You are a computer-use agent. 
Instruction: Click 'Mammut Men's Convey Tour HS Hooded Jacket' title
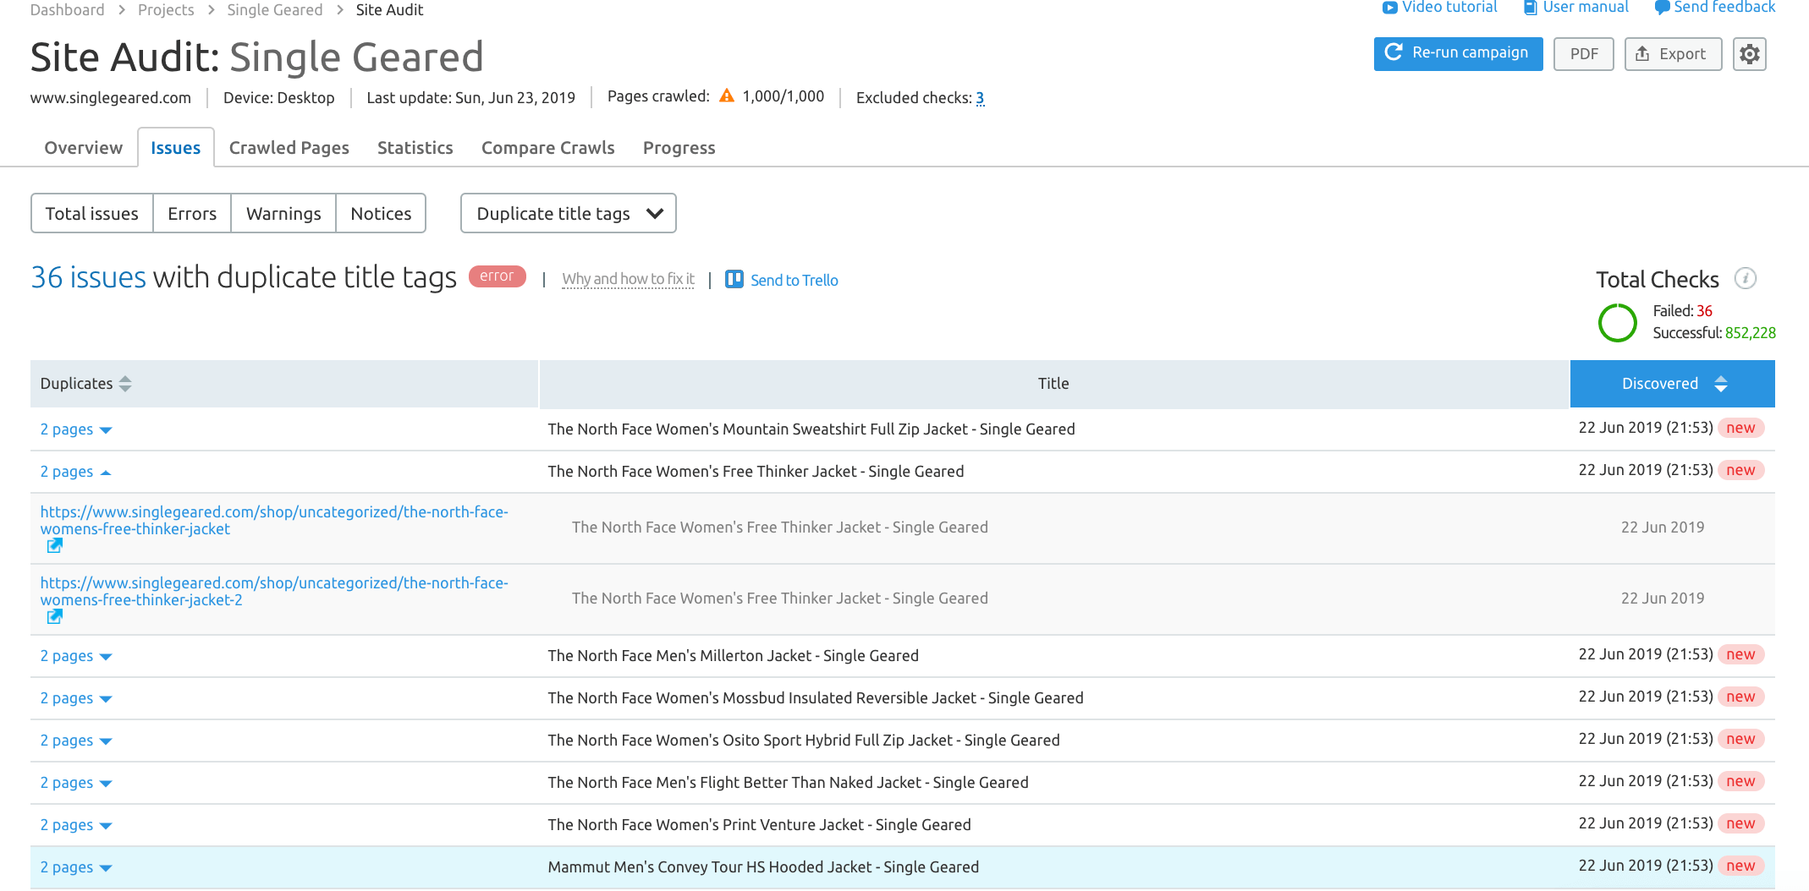click(x=763, y=867)
